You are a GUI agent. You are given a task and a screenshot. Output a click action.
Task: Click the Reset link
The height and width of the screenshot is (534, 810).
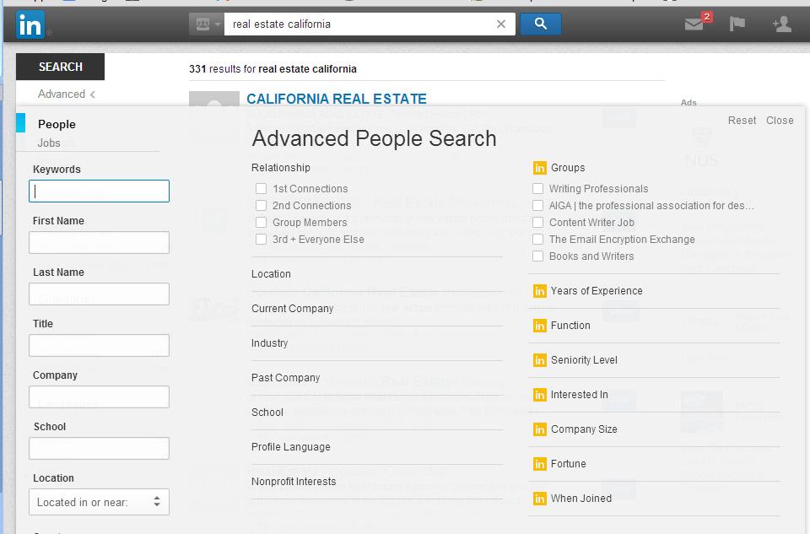click(x=742, y=121)
